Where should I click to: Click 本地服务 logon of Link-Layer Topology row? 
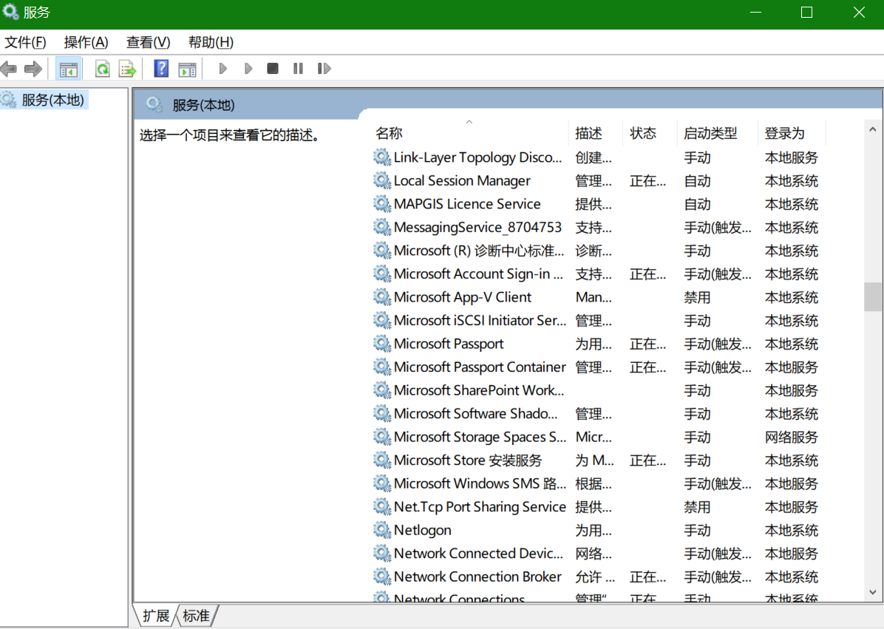click(791, 157)
